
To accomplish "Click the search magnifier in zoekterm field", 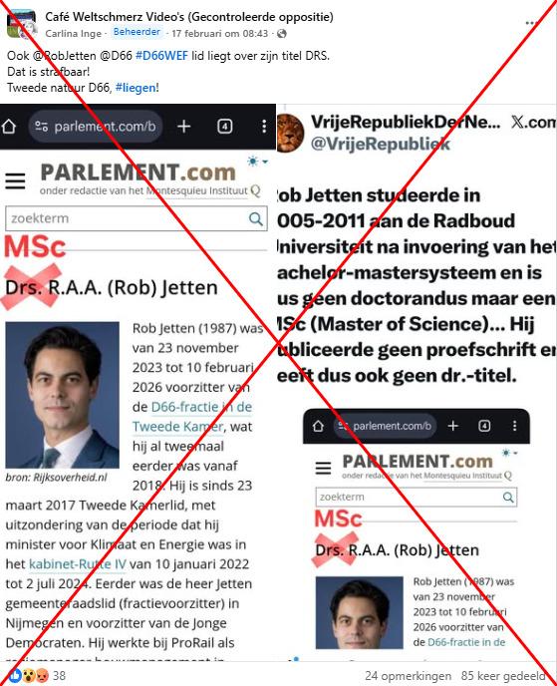I will click(256, 218).
